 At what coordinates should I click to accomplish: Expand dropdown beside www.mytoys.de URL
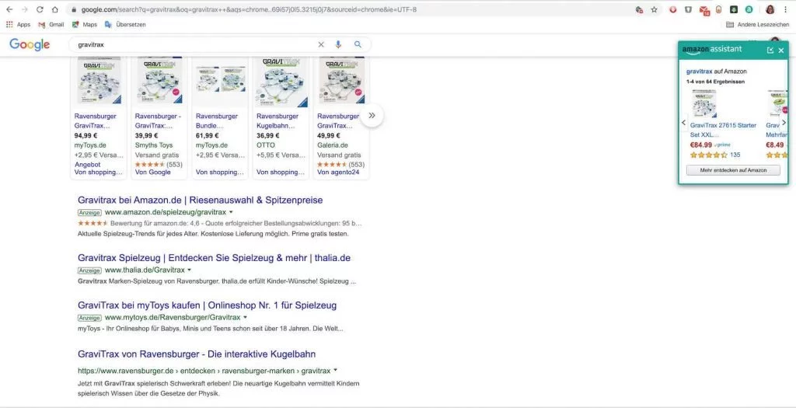pos(245,318)
